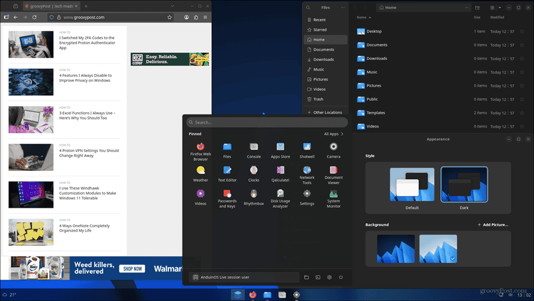Sort files by the Name column header
The image size is (534, 301).
pos(364,17)
